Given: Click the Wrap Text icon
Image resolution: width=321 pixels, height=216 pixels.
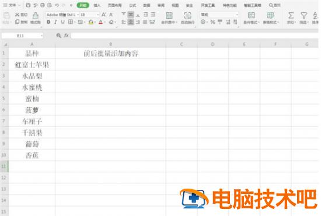Looking at the screenshot, I should coord(187,15).
